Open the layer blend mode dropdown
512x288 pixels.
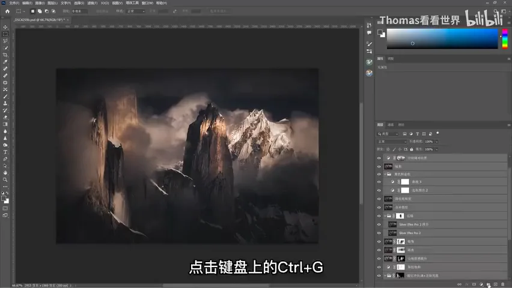click(x=392, y=142)
